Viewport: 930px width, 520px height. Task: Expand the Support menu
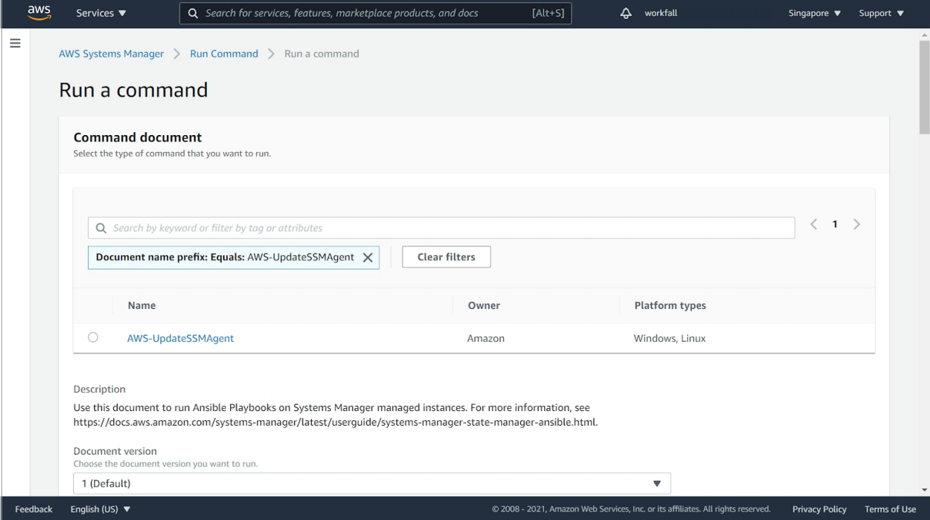pos(881,13)
